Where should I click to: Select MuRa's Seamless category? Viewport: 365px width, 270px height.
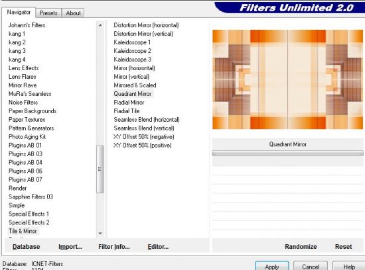(x=30, y=94)
